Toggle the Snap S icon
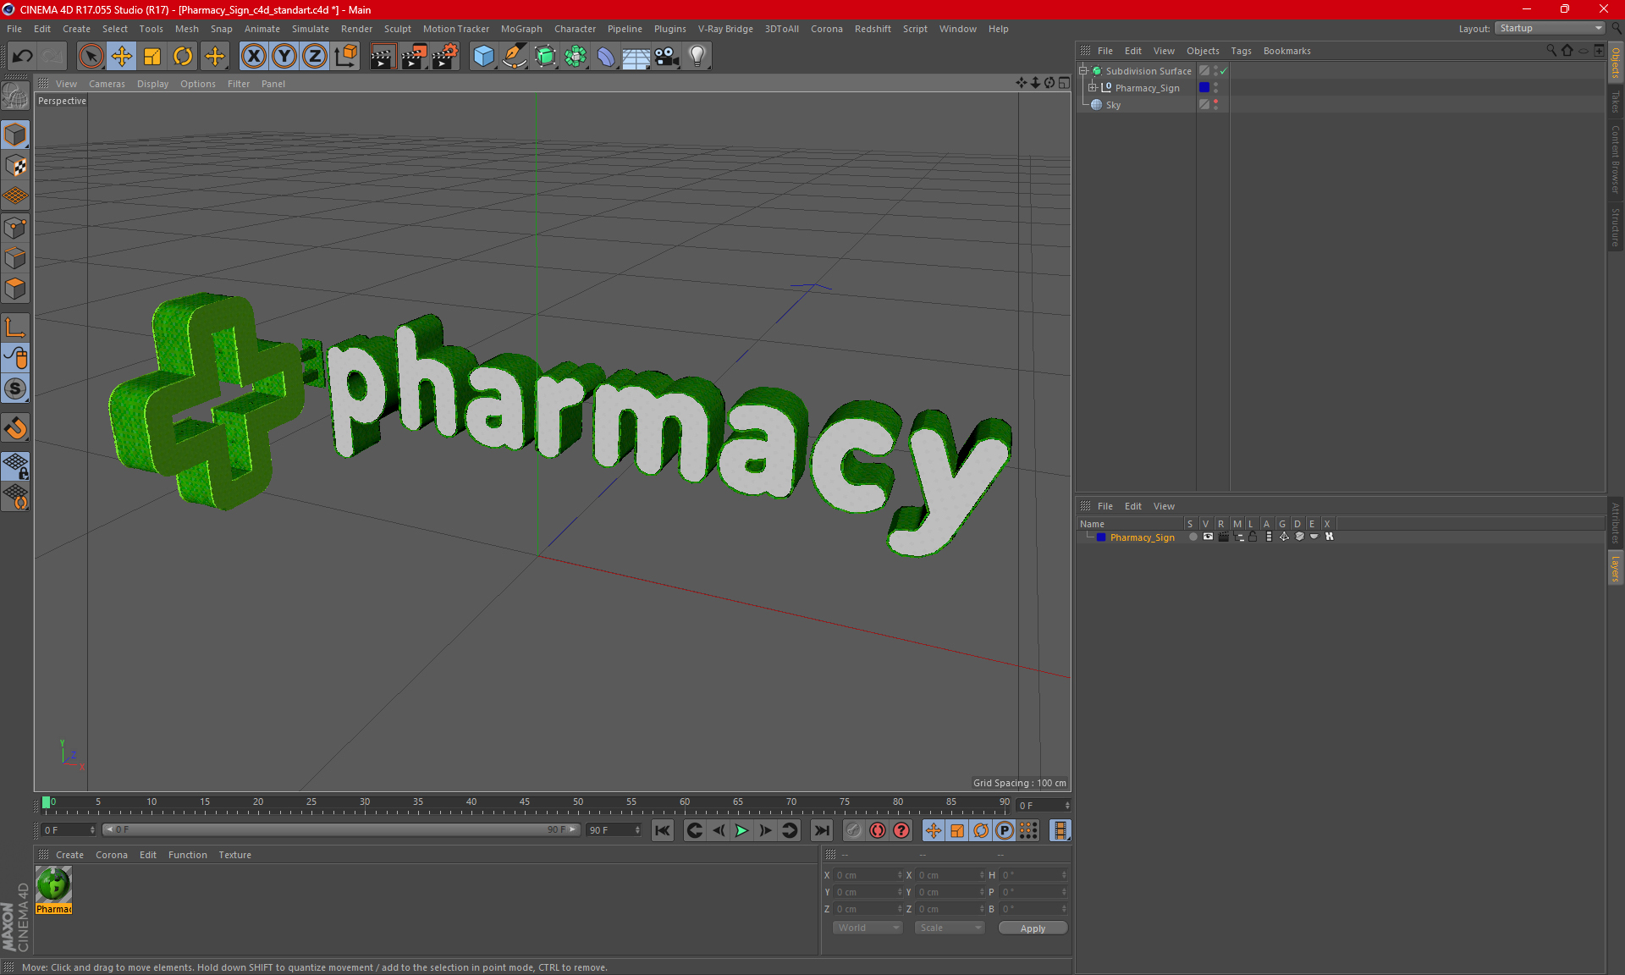 [15, 389]
